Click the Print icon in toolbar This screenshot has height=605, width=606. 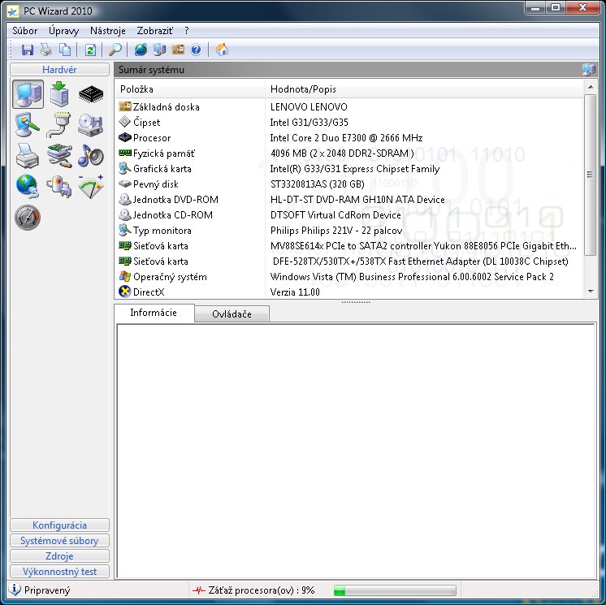pos(46,50)
